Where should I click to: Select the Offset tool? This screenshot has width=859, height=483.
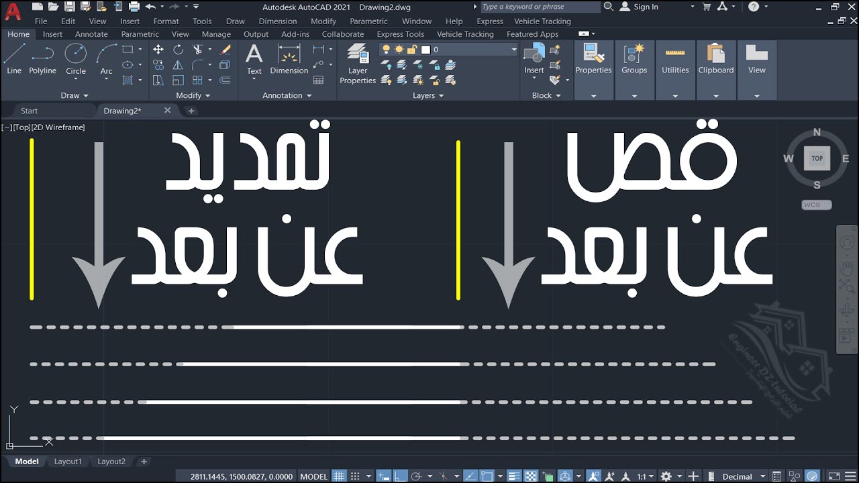pos(225,80)
